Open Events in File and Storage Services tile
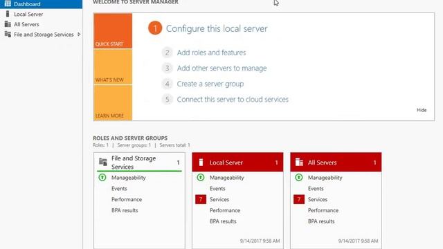This screenshot has height=249, width=443. coord(119,189)
